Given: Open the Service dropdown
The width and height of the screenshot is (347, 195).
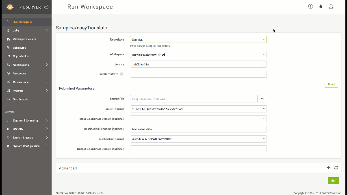Looking at the screenshot, I should [x=199, y=65].
